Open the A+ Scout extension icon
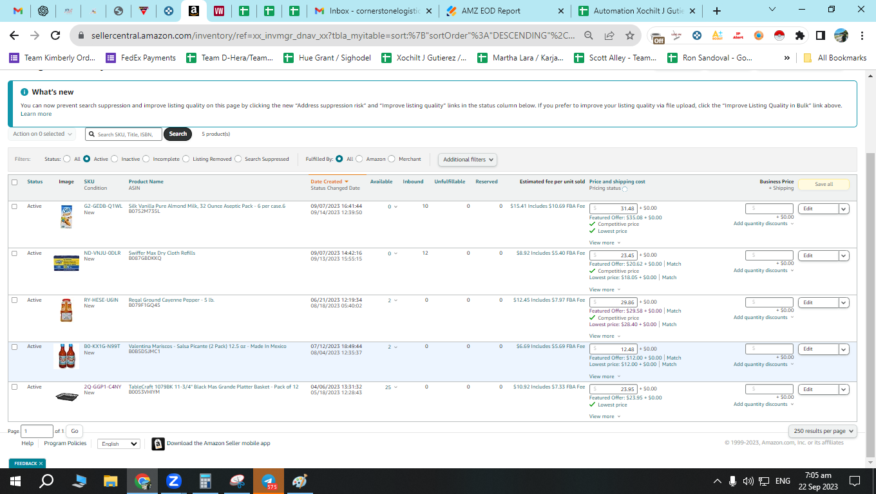The width and height of the screenshot is (876, 494). (x=718, y=36)
